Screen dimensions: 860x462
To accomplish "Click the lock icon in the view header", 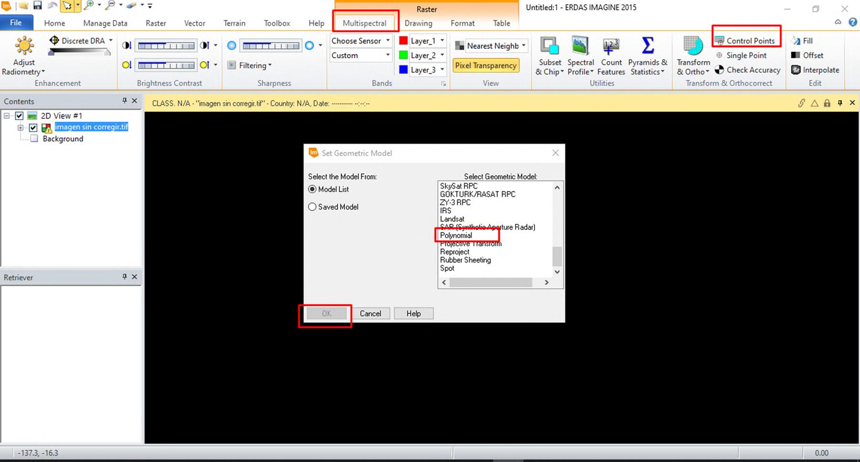I will pos(827,103).
